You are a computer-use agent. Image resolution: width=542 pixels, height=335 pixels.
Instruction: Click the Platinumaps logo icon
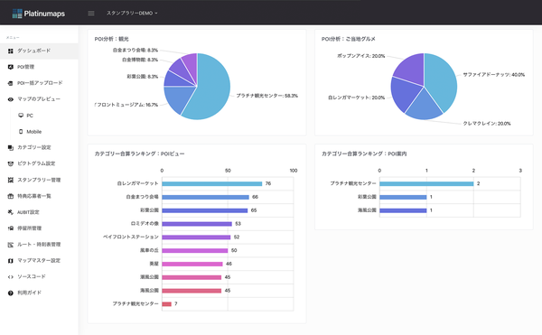(x=17, y=14)
